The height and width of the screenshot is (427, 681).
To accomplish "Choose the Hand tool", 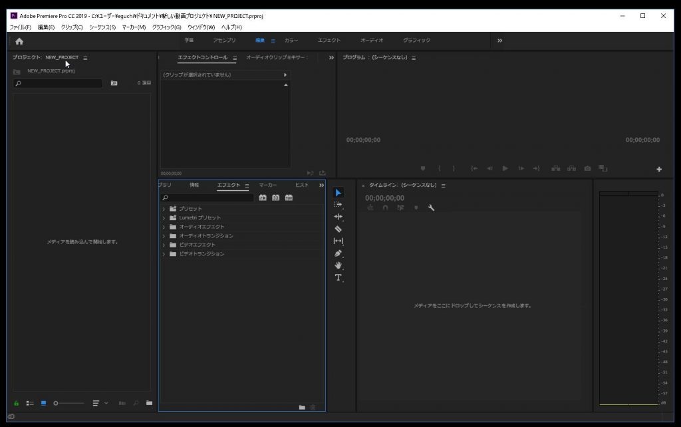I will pos(338,265).
